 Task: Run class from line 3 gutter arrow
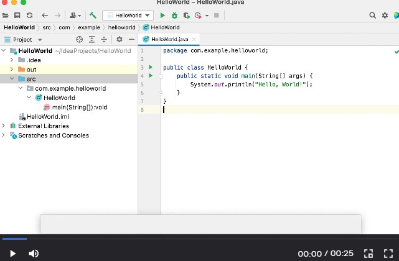pos(151,67)
